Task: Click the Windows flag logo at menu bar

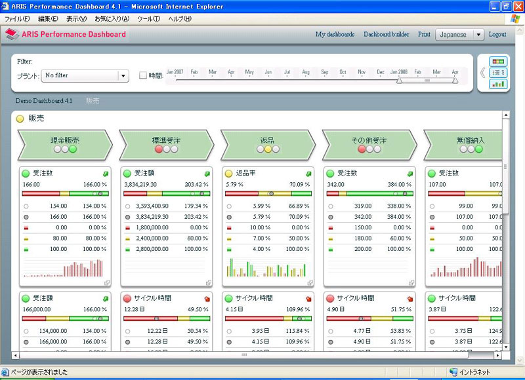Action: click(515, 19)
